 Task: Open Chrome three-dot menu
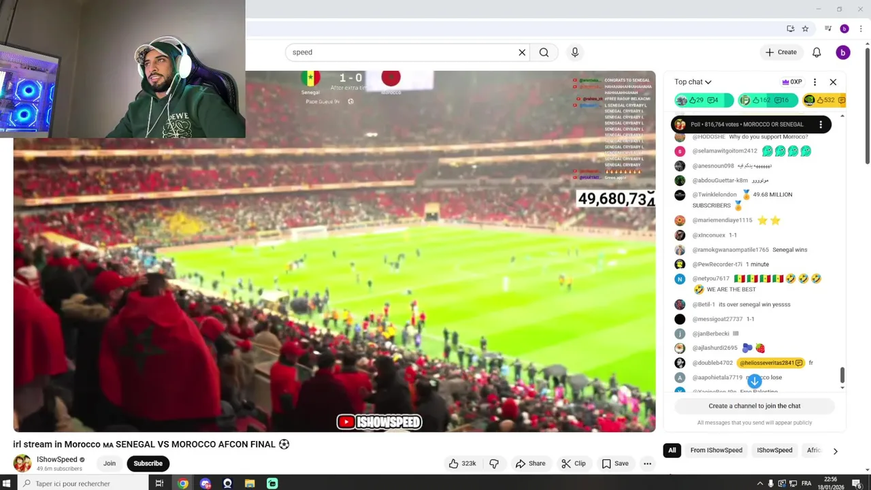tap(860, 29)
